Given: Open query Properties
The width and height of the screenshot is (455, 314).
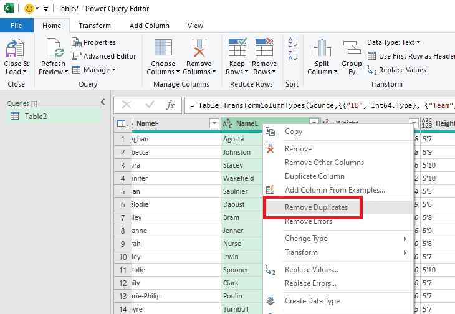Looking at the screenshot, I should point(93,42).
